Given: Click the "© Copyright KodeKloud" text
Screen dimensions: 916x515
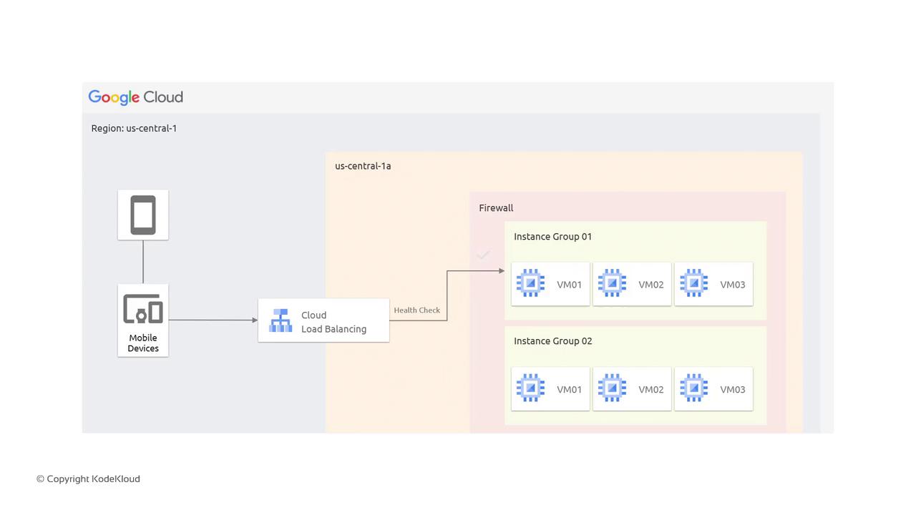Looking at the screenshot, I should 88,479.
